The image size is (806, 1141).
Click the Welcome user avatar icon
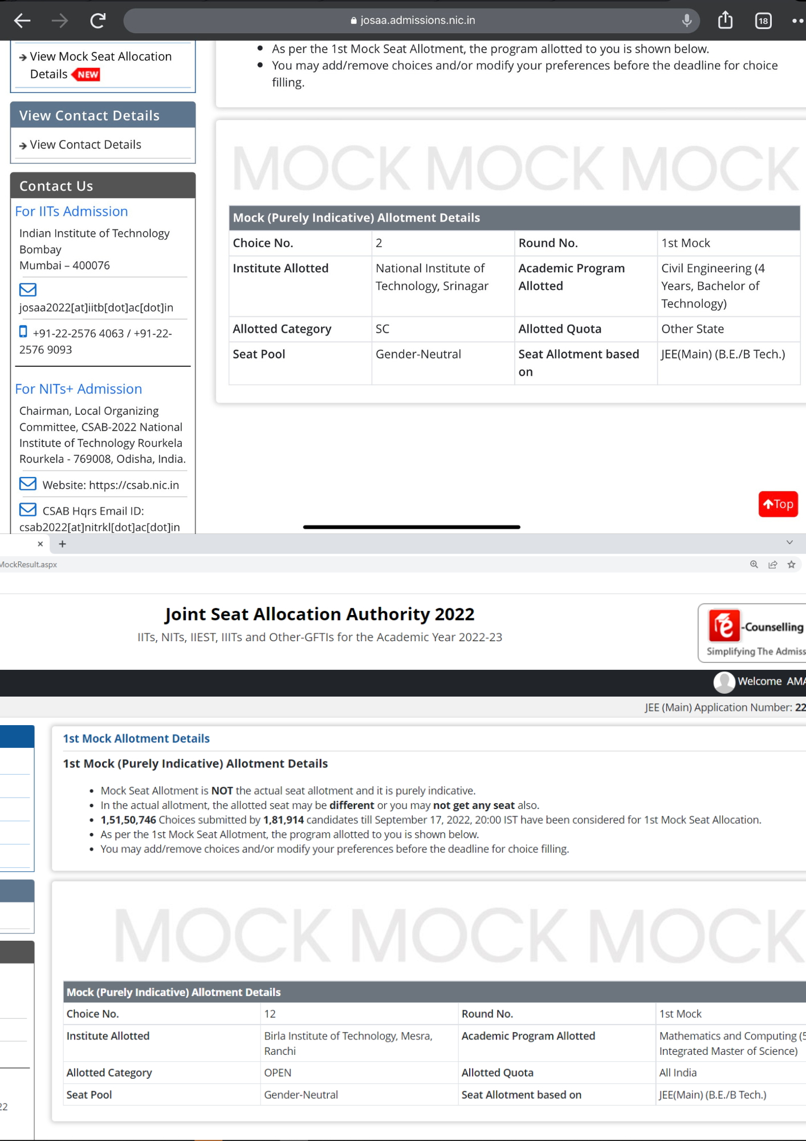pyautogui.click(x=724, y=682)
